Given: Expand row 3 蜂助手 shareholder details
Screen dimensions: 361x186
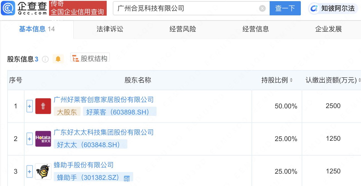Looking at the screenshot, I should pos(30,171).
